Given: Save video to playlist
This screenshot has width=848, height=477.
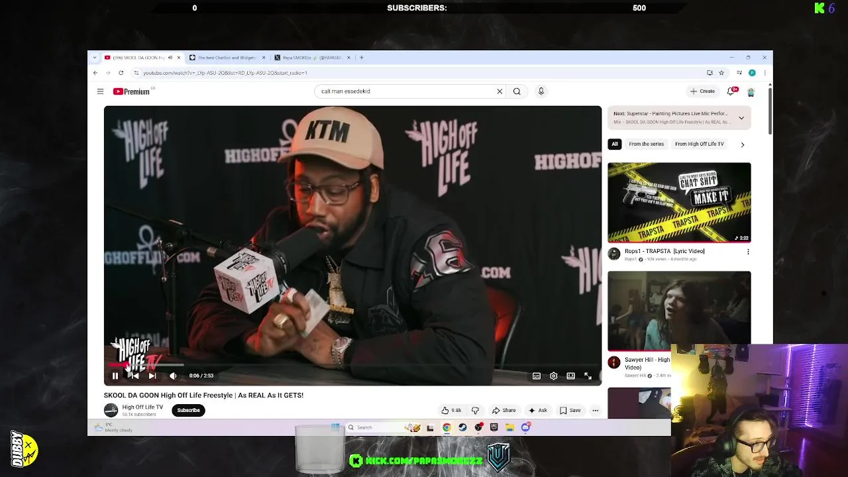Looking at the screenshot, I should [x=570, y=410].
